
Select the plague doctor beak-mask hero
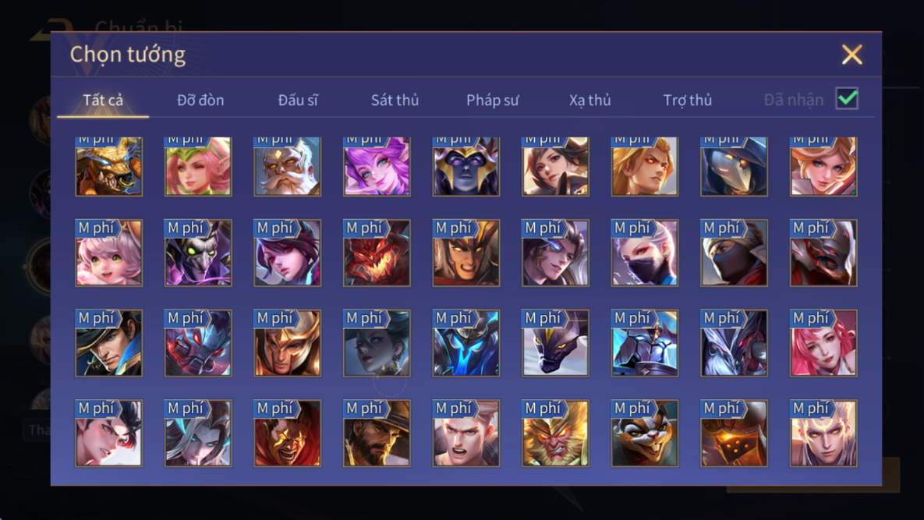(x=735, y=166)
